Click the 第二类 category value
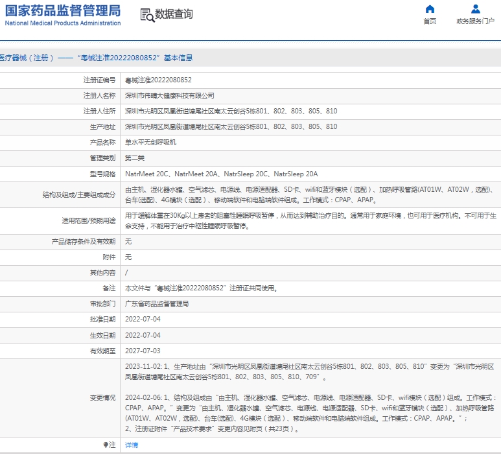 click(135, 158)
